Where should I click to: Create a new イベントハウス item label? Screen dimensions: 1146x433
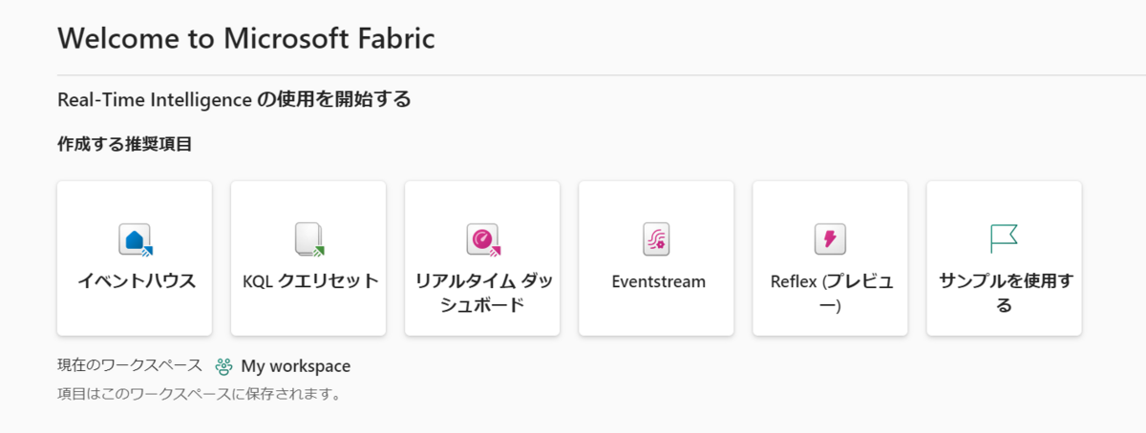(136, 281)
